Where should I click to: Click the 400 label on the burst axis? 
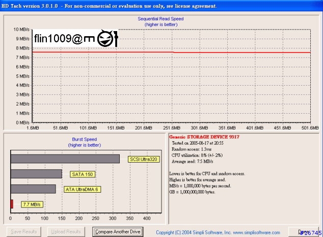click(x=147, y=218)
